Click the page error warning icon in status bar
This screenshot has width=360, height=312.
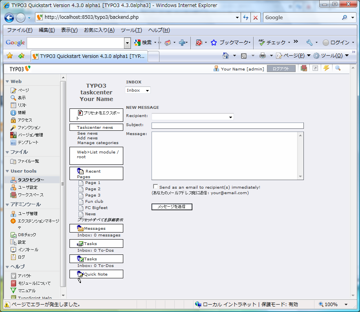pyautogui.click(x=7, y=305)
